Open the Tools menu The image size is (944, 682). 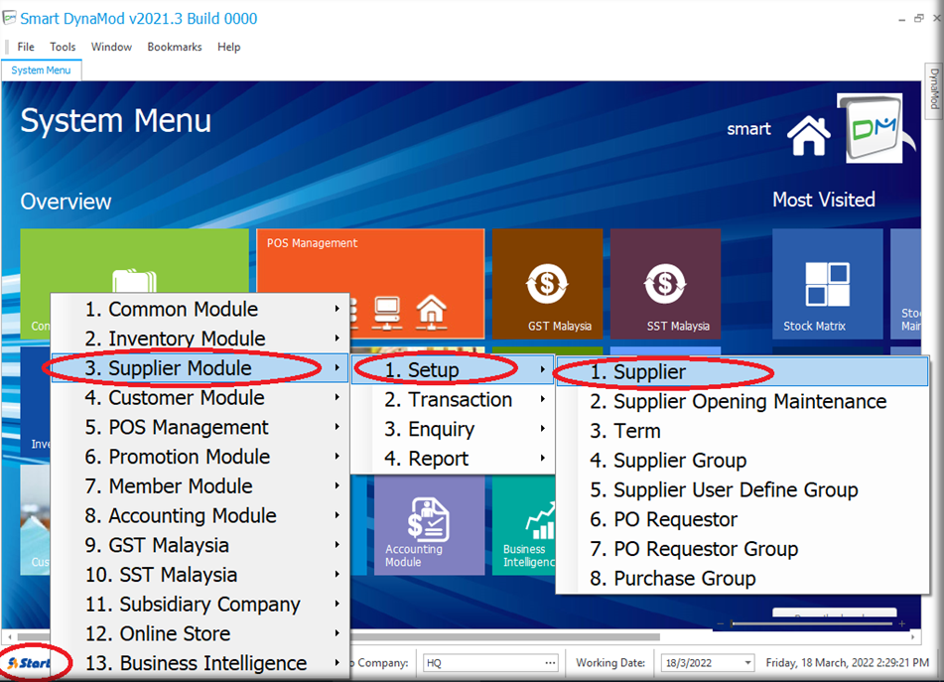[x=63, y=47]
